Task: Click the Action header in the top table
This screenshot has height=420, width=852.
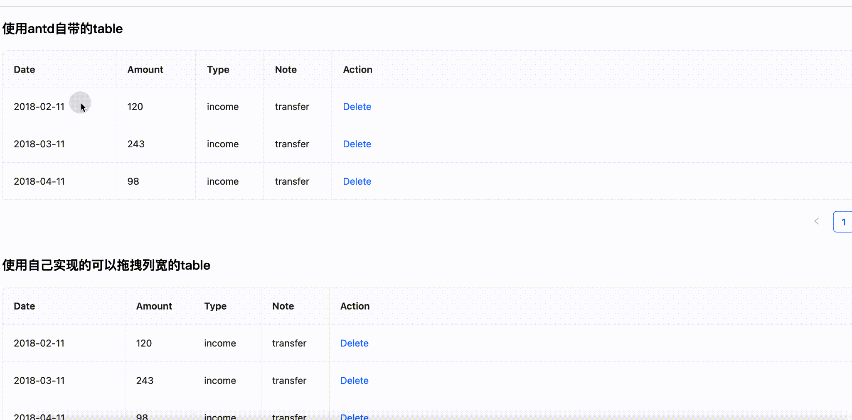Action: [x=357, y=70]
